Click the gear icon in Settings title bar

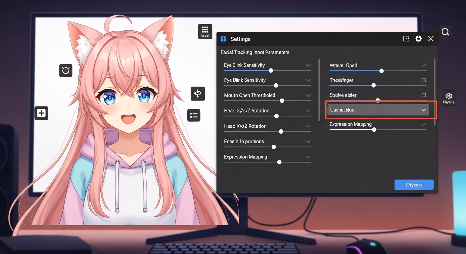tap(418, 39)
